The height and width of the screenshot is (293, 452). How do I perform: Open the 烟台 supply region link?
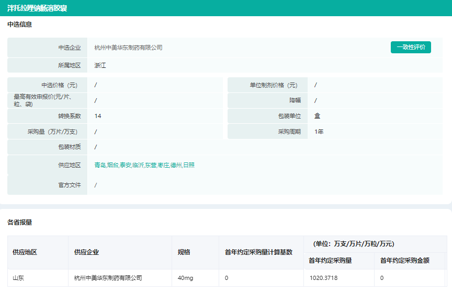click(x=112, y=165)
